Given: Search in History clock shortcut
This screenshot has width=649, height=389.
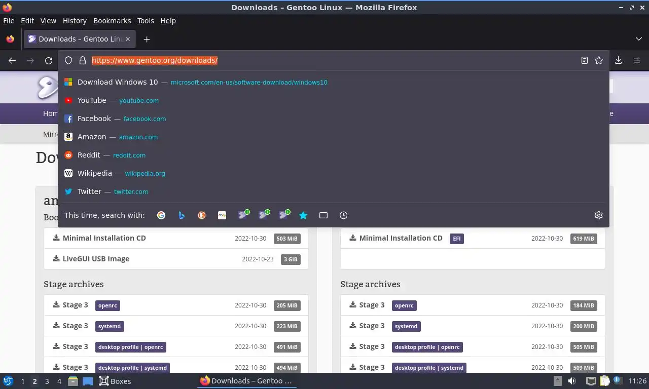Looking at the screenshot, I should 344,215.
